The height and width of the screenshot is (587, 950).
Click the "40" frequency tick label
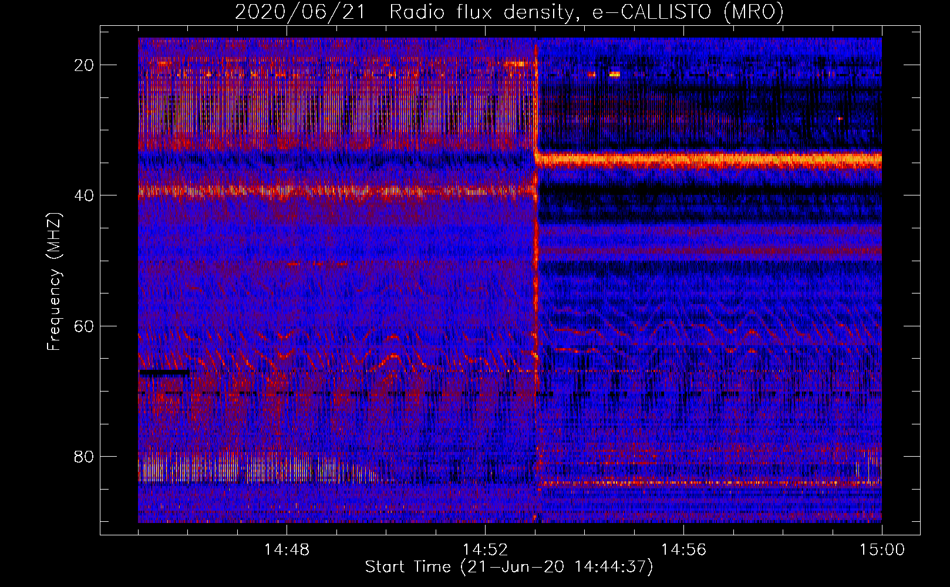click(85, 195)
